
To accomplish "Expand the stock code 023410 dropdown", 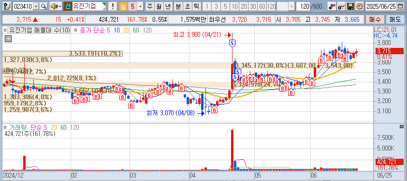I will pos(36,6).
